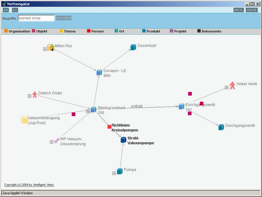The width and height of the screenshot is (262, 197).
Task: Minimize the NetNavigator window
Action: click(x=247, y=4)
